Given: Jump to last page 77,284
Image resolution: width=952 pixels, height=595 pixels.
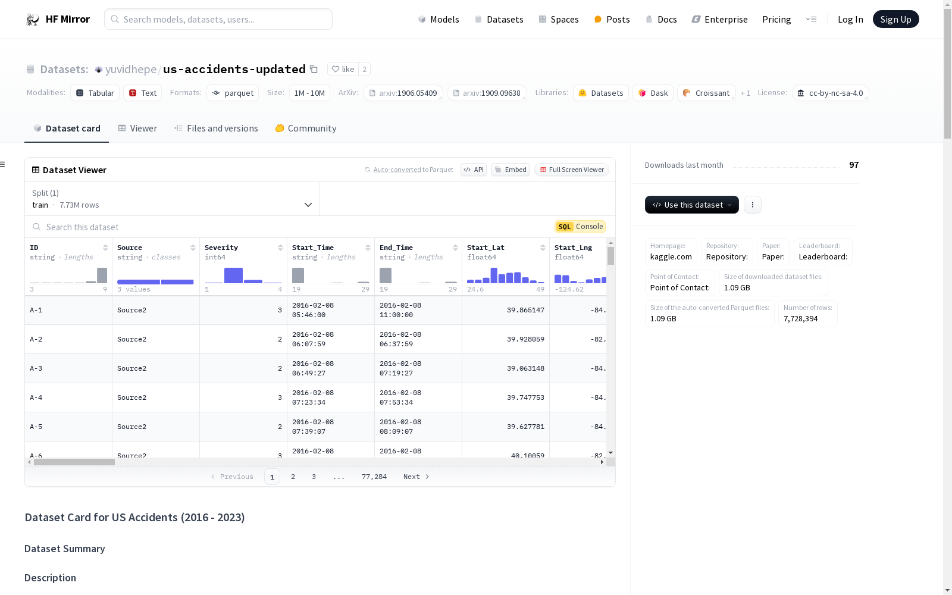Looking at the screenshot, I should (374, 477).
